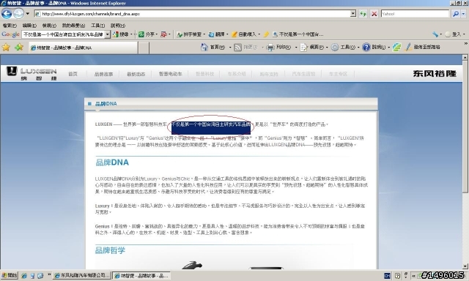Stop loading with the red X icon
This screenshot has height=281, width=469.
pyautogui.click(x=374, y=14)
